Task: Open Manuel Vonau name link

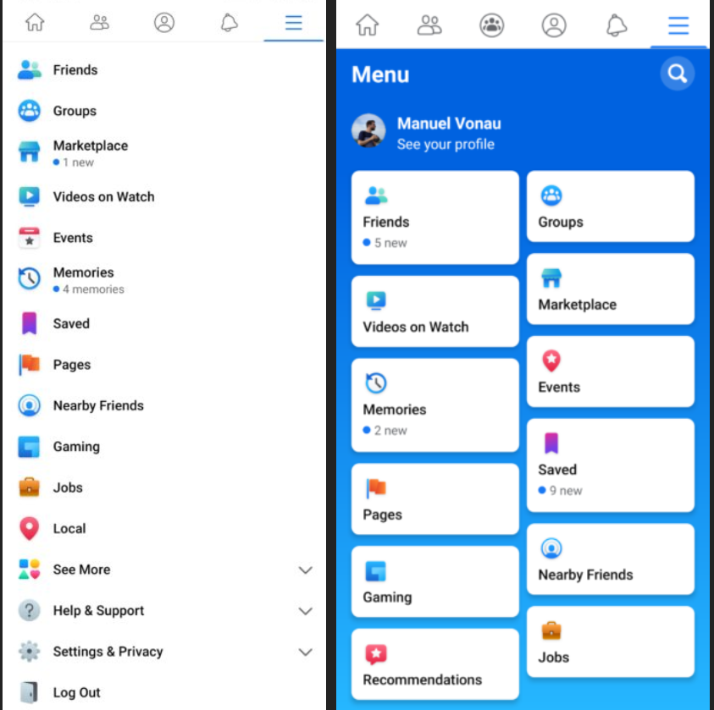Action: pos(449,124)
